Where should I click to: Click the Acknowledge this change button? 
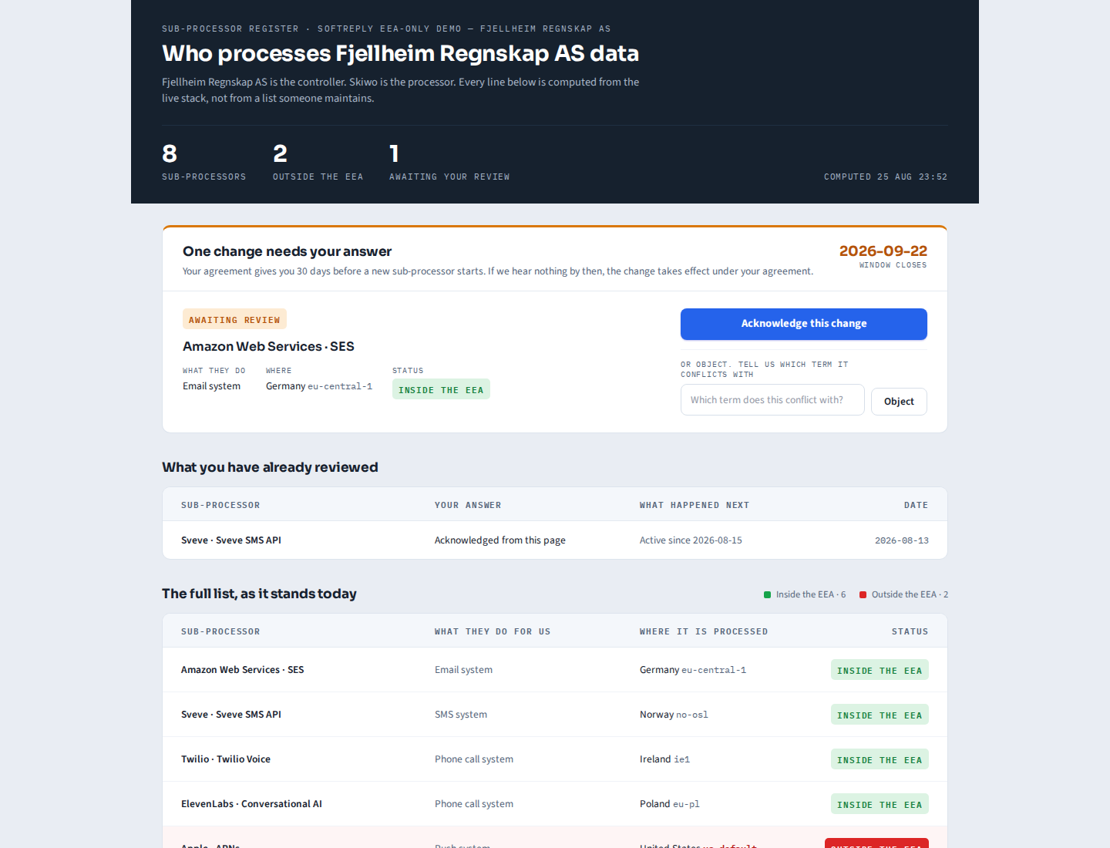[x=803, y=324]
